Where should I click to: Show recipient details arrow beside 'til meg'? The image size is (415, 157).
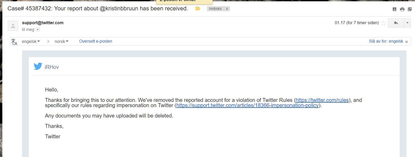[38, 30]
